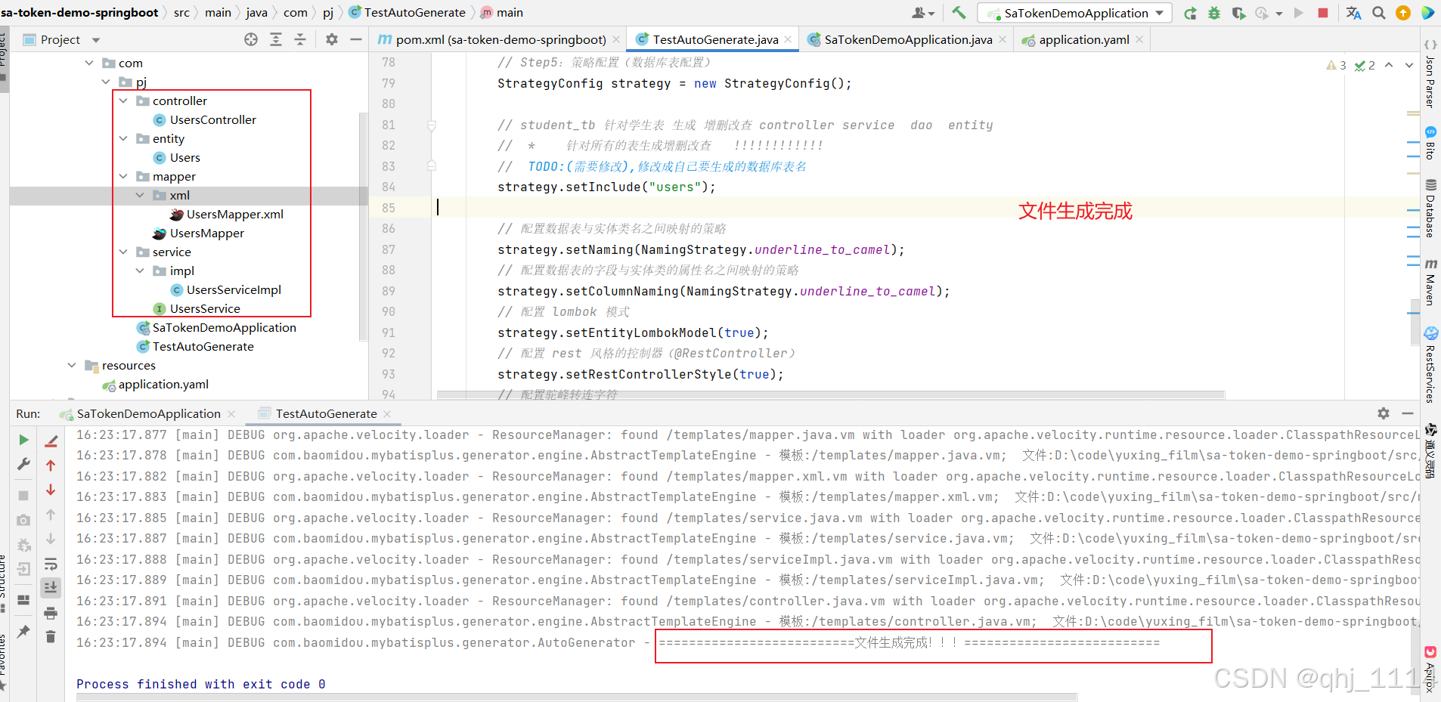This screenshot has width=1441, height=702.
Task: Go to next highlighted error arrow
Action: 1409,66
